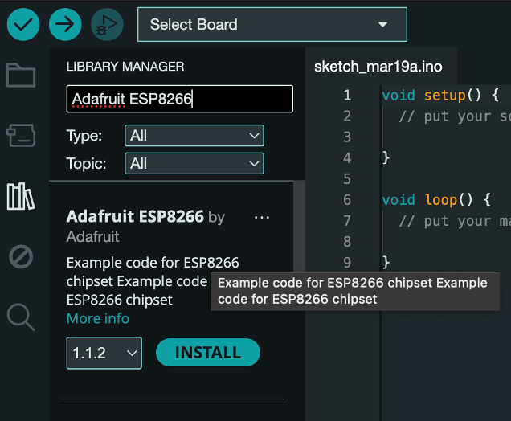Screen dimensions: 511x421
Task: Click the author name Adafruit below the title
Action: [93, 236]
